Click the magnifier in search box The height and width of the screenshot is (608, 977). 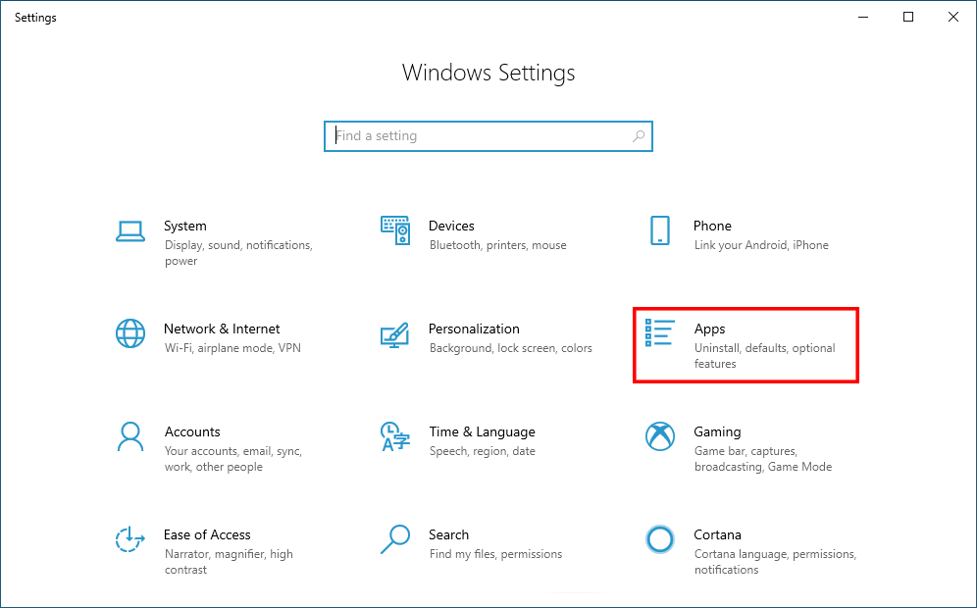point(639,136)
